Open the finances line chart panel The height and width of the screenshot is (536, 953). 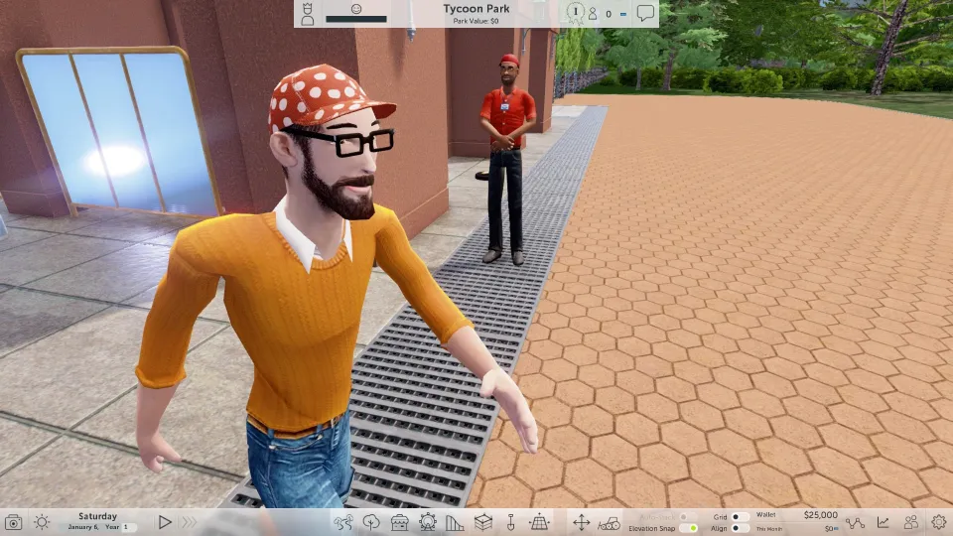coord(883,522)
